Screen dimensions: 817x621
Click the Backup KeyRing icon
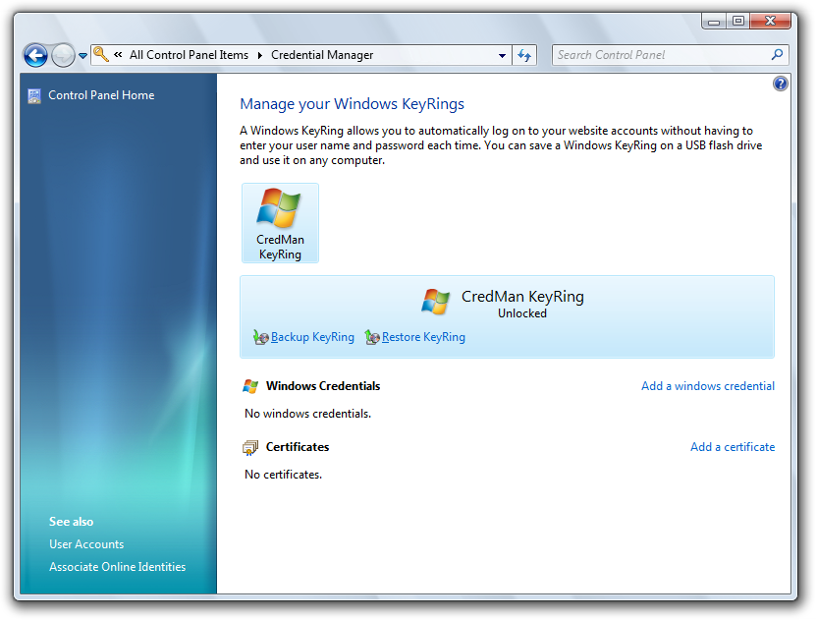260,337
